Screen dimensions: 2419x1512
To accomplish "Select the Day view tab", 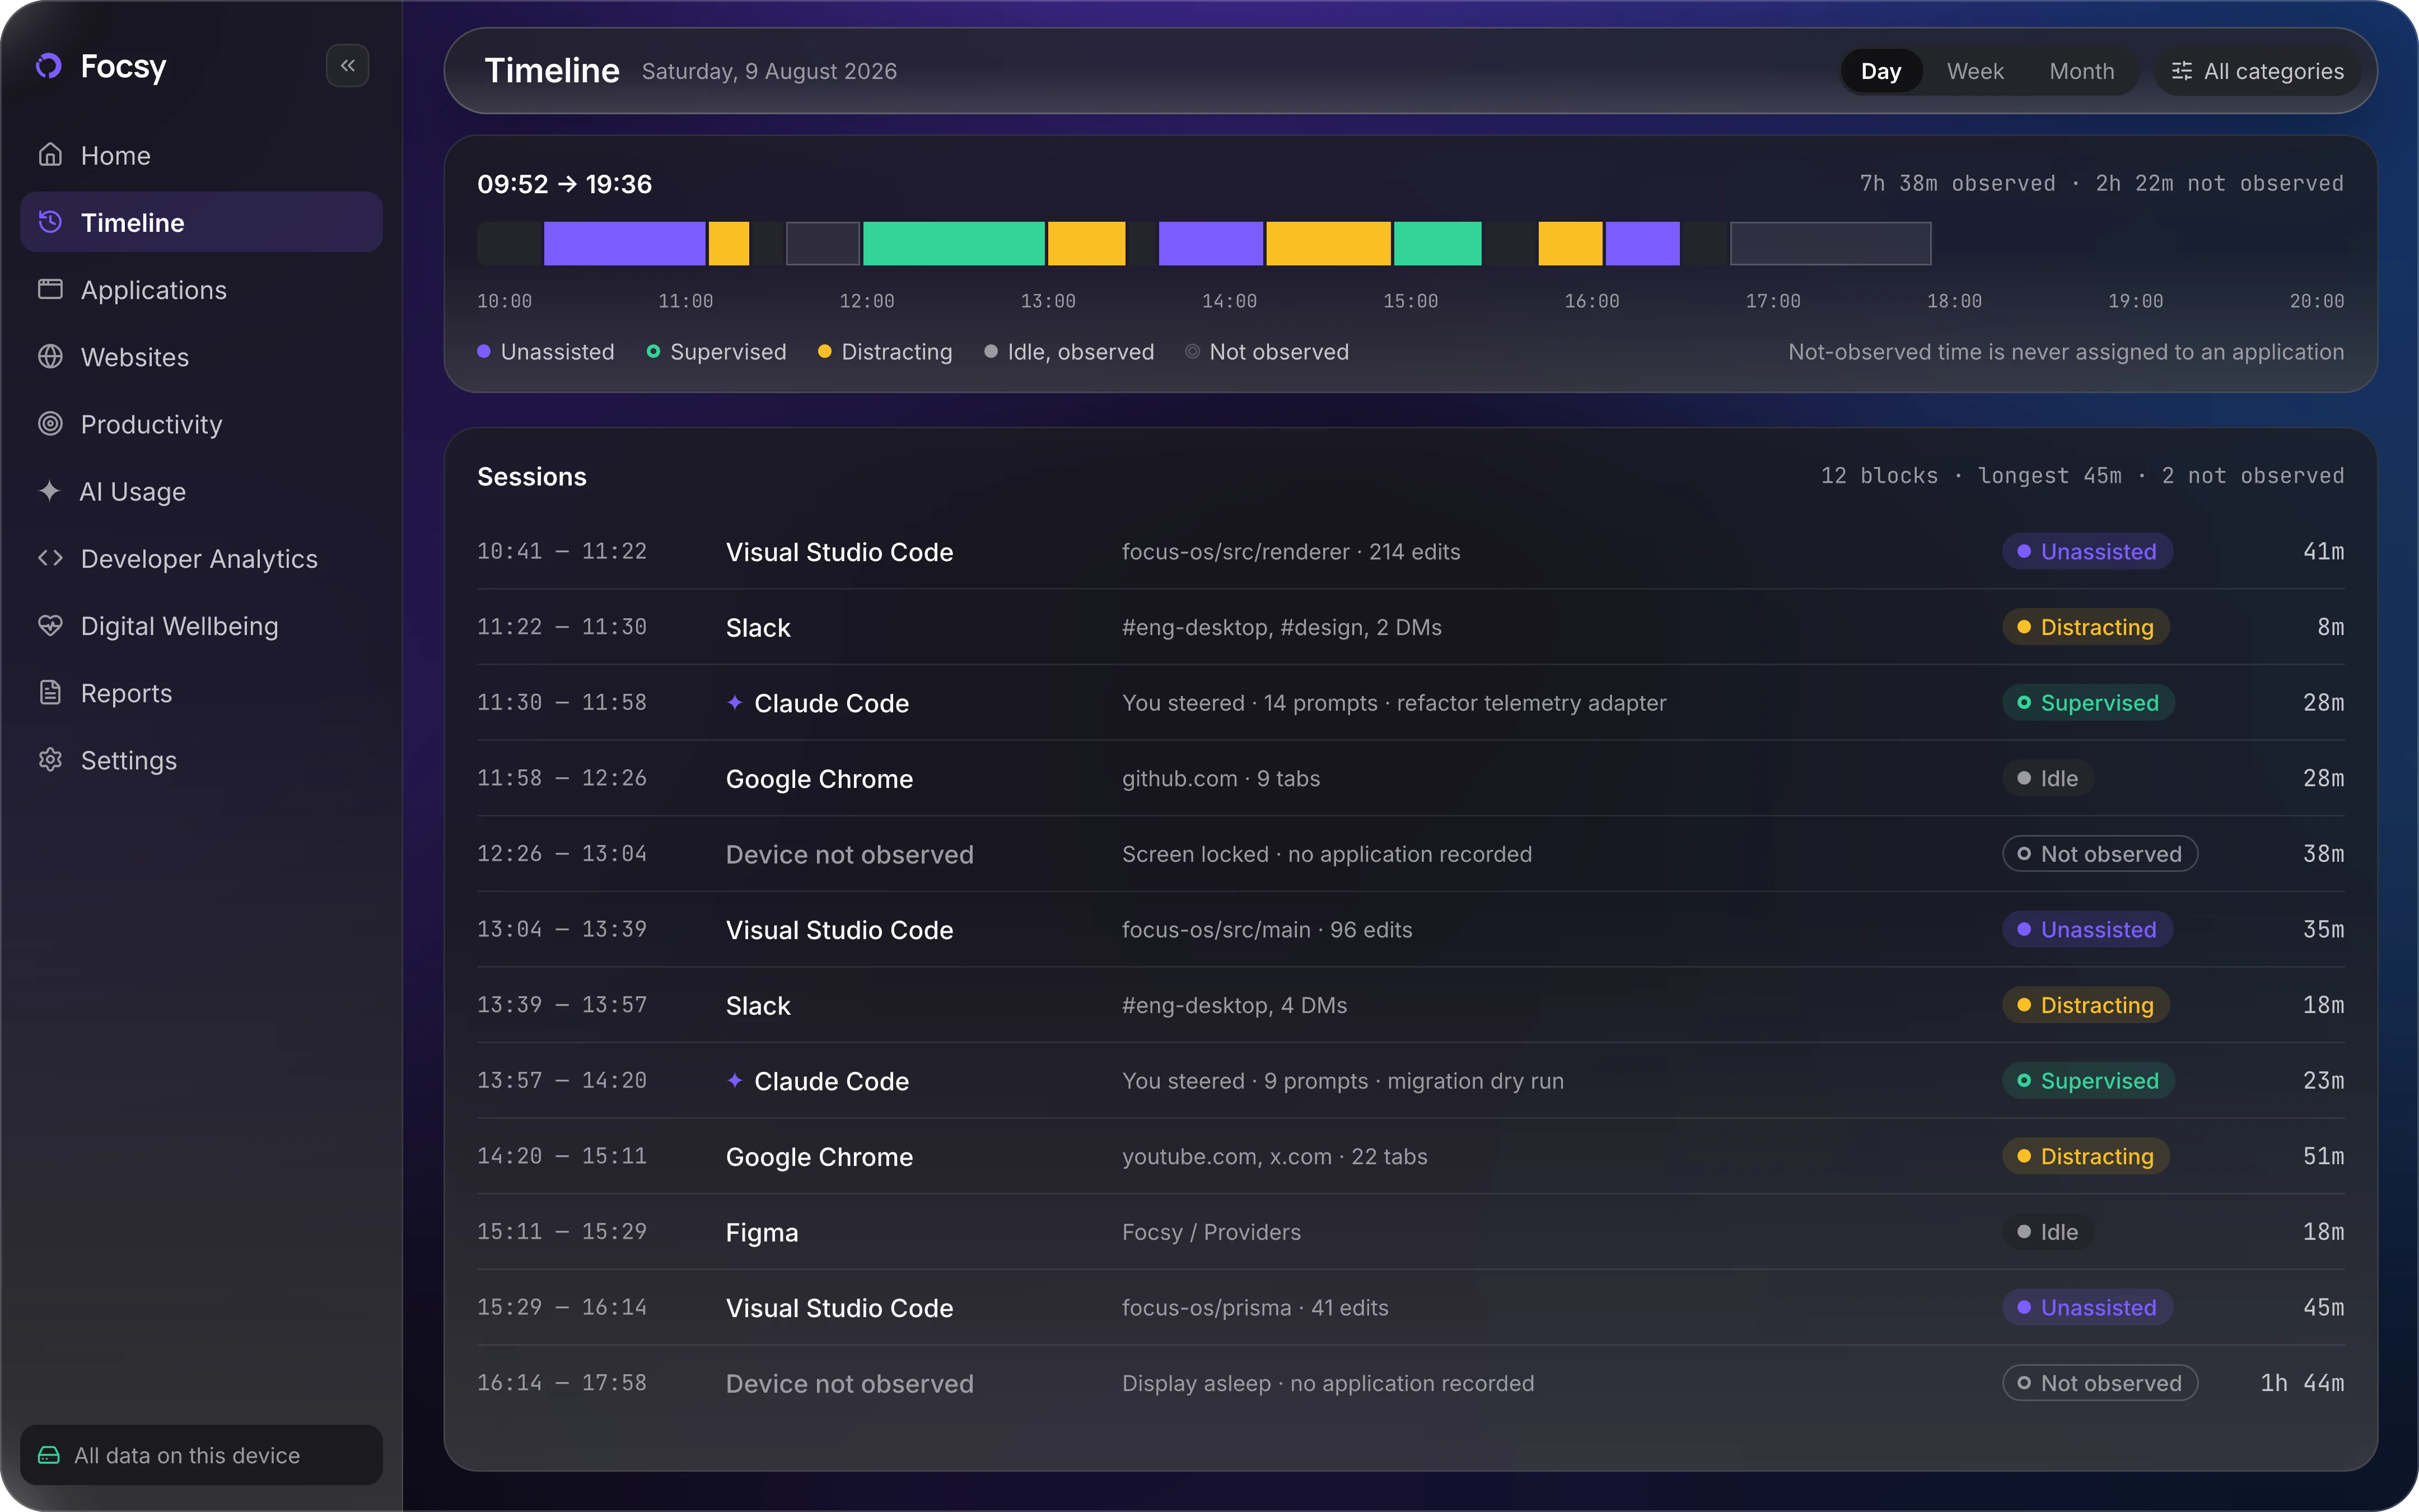I will (x=1881, y=71).
